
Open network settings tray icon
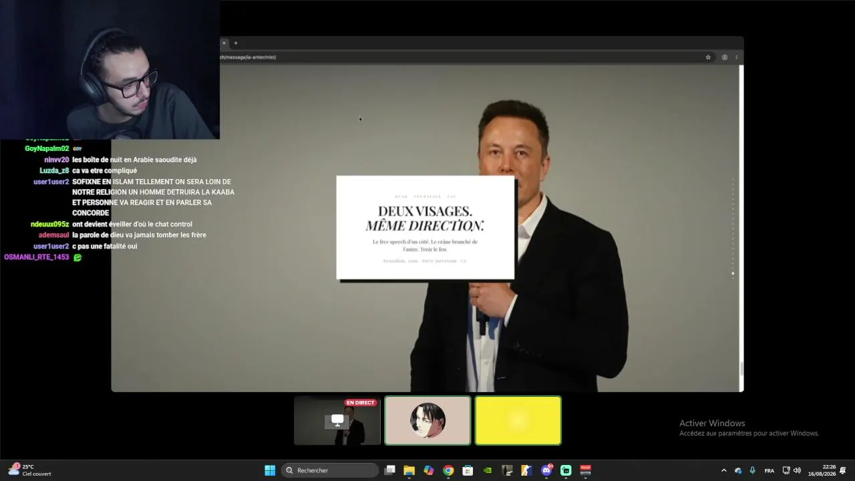coord(786,470)
